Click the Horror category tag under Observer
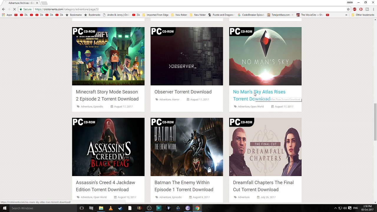This screenshot has height=212, width=377. (176, 100)
